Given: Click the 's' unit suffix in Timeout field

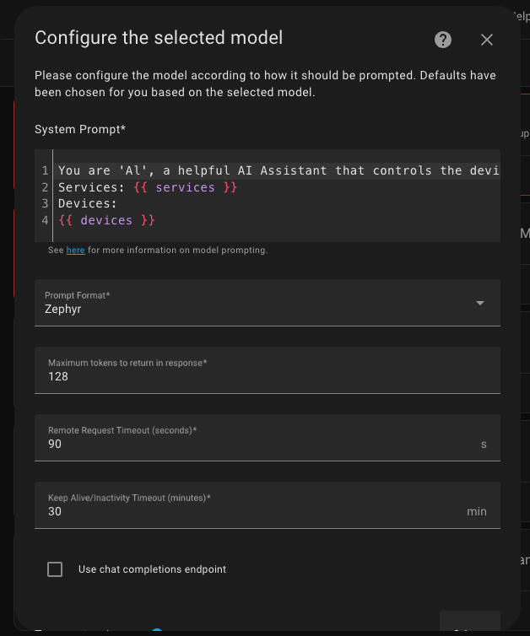Looking at the screenshot, I should 484,445.
